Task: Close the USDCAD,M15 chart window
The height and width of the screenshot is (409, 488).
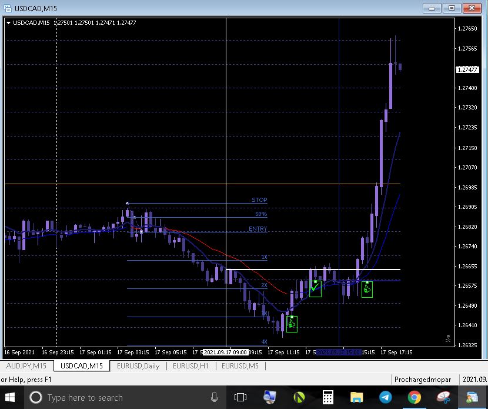Action: 472,8
